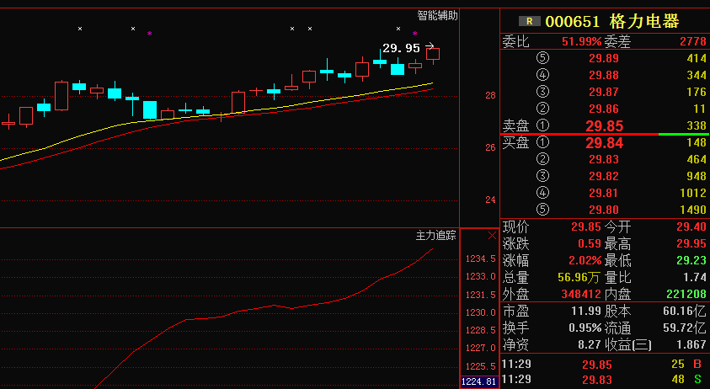Image resolution: width=710 pixels, height=389 pixels.
Task: Click 最高 value 29.95 in quote panel
Action: point(691,243)
